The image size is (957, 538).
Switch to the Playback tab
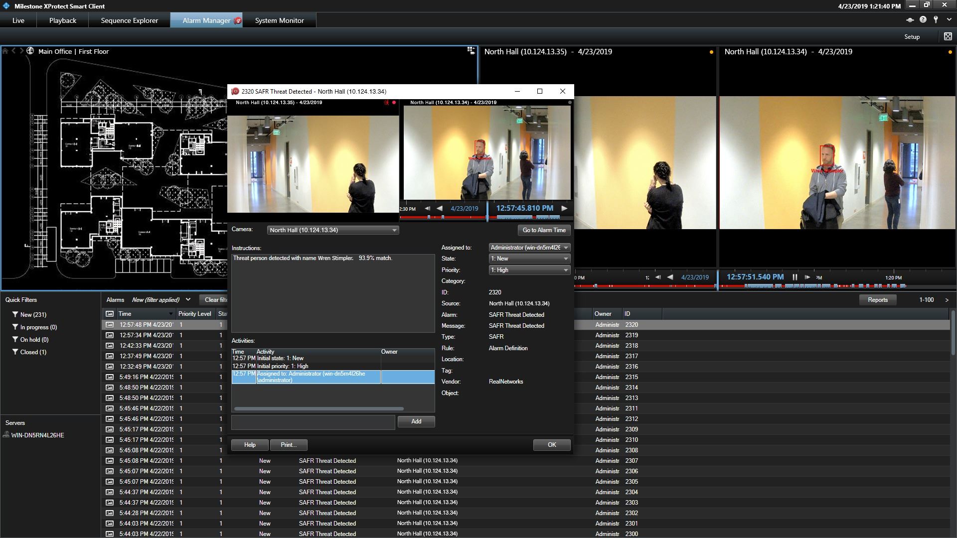pyautogui.click(x=63, y=20)
